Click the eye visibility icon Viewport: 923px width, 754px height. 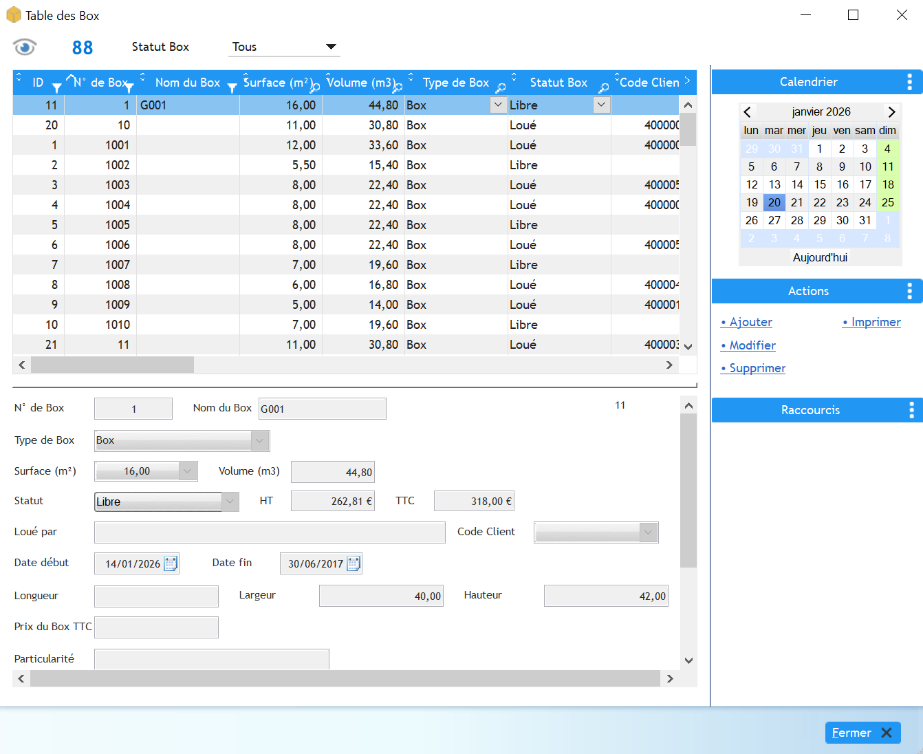(25, 47)
